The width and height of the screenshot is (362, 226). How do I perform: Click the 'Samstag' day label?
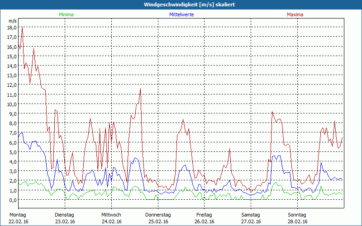(251, 215)
